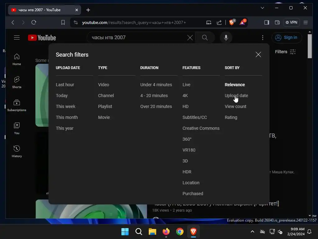Filter by This week
Image resolution: width=318 pixels, height=239 pixels.
(66, 106)
